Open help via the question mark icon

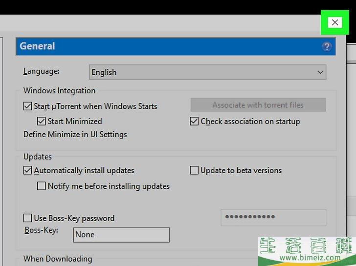pyautogui.click(x=327, y=47)
